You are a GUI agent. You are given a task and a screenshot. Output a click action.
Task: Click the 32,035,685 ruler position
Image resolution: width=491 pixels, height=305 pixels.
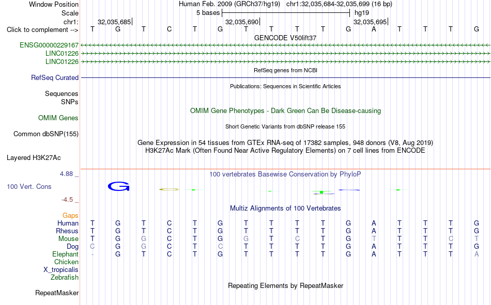click(x=114, y=22)
